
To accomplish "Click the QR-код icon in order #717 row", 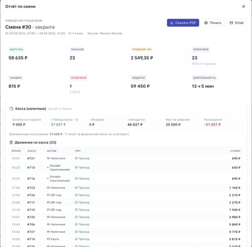I will 48,202.
